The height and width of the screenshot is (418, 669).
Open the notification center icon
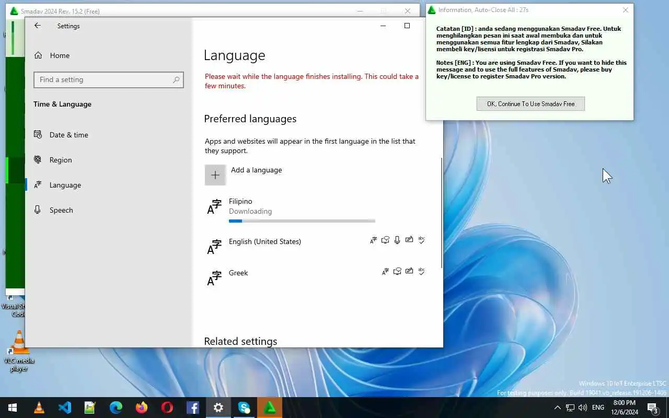click(x=653, y=408)
